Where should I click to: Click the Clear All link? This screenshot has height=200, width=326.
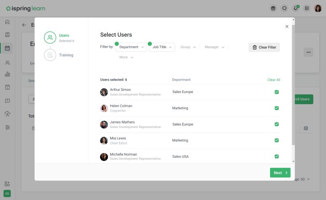pyautogui.click(x=274, y=80)
